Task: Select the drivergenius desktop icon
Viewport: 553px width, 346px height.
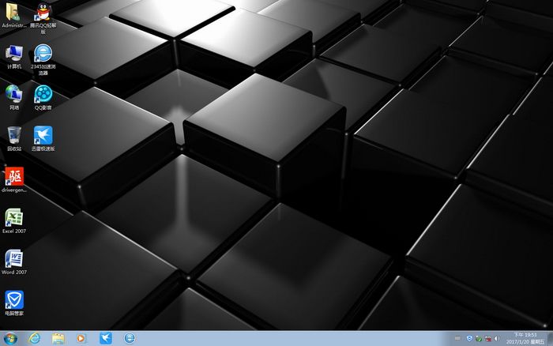Action: (14, 176)
